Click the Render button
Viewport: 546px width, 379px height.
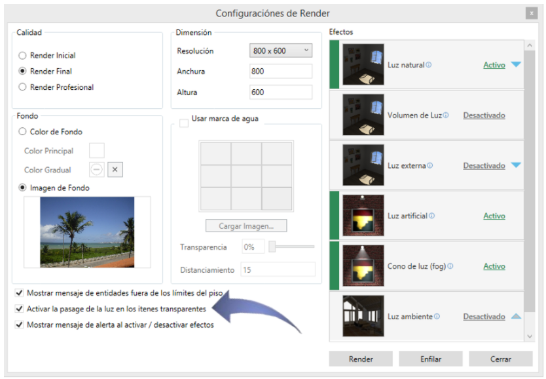[361, 359]
